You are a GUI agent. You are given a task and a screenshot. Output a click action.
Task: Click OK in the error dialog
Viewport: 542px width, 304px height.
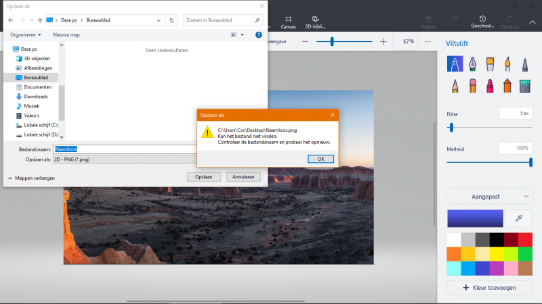[320, 159]
